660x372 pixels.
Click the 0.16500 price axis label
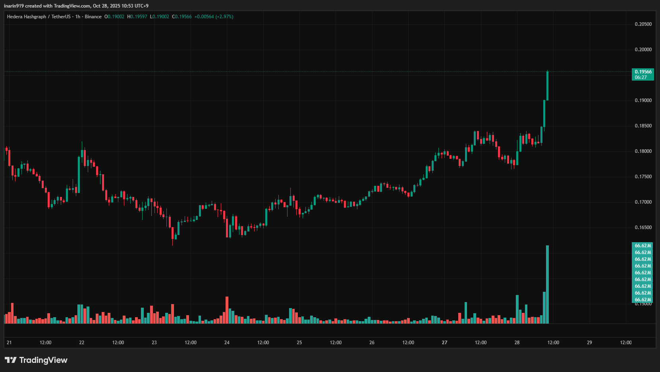643,227
